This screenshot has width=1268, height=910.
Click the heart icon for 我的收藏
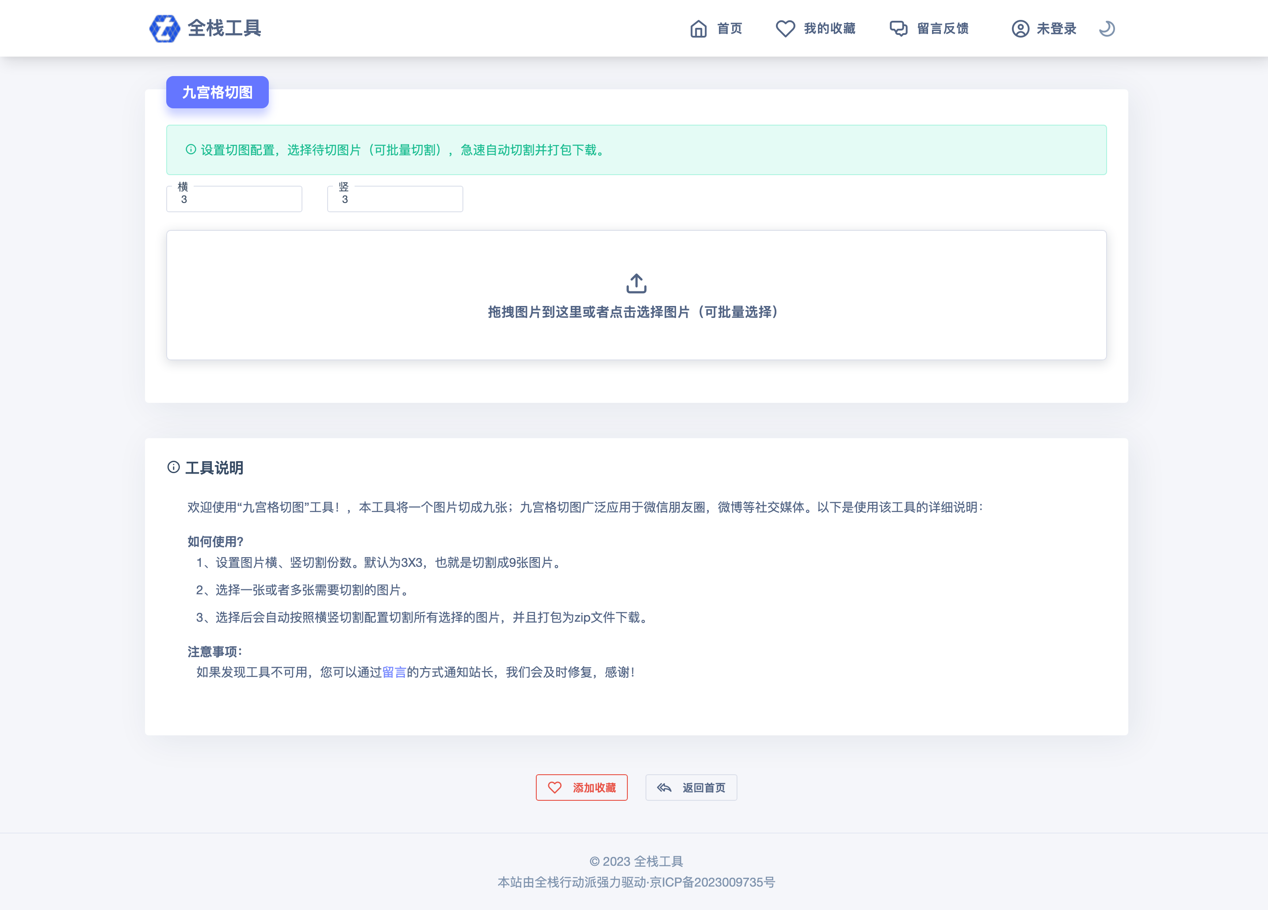pyautogui.click(x=785, y=29)
